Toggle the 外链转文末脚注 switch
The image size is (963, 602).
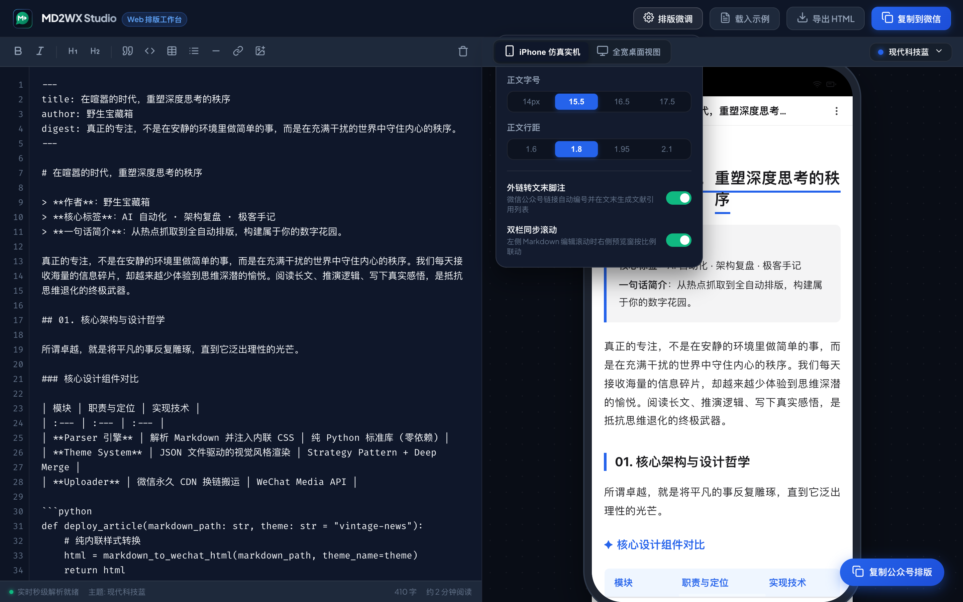coord(678,198)
